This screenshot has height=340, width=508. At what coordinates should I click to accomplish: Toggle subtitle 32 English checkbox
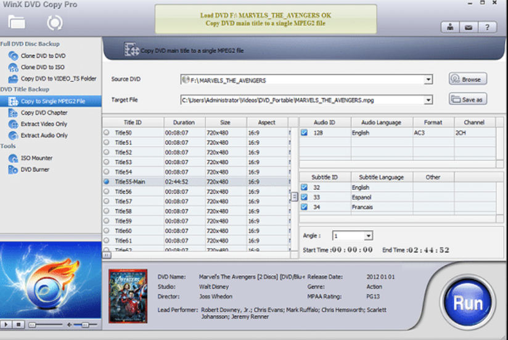[304, 188]
